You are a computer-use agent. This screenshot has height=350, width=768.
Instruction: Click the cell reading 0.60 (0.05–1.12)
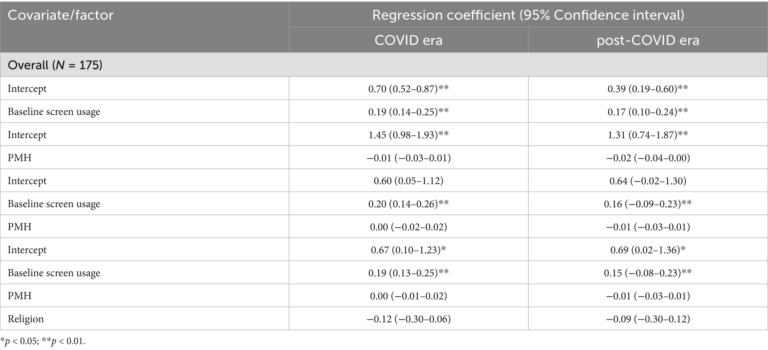pos(408,181)
